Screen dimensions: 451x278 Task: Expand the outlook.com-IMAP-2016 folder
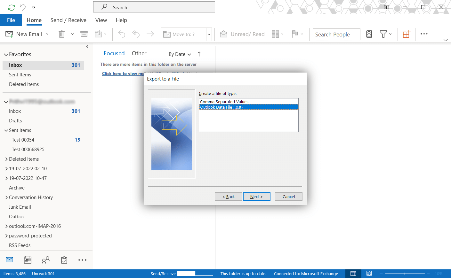click(6, 226)
